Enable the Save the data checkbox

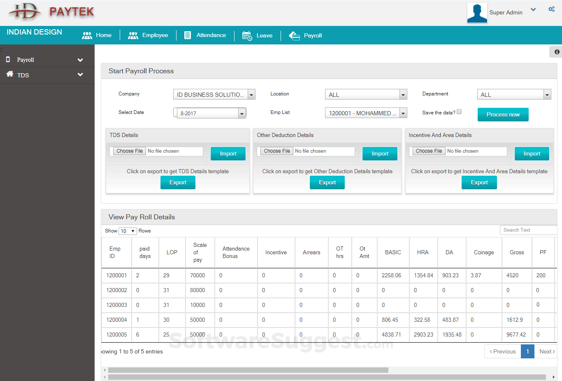[459, 111]
